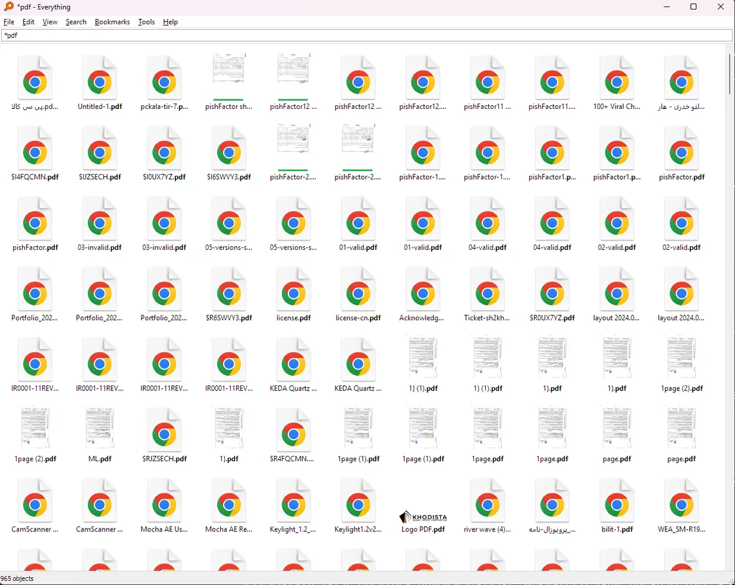The width and height of the screenshot is (735, 585).
Task: Click the SR4FQCMN PDF file icon
Action: point(294,430)
